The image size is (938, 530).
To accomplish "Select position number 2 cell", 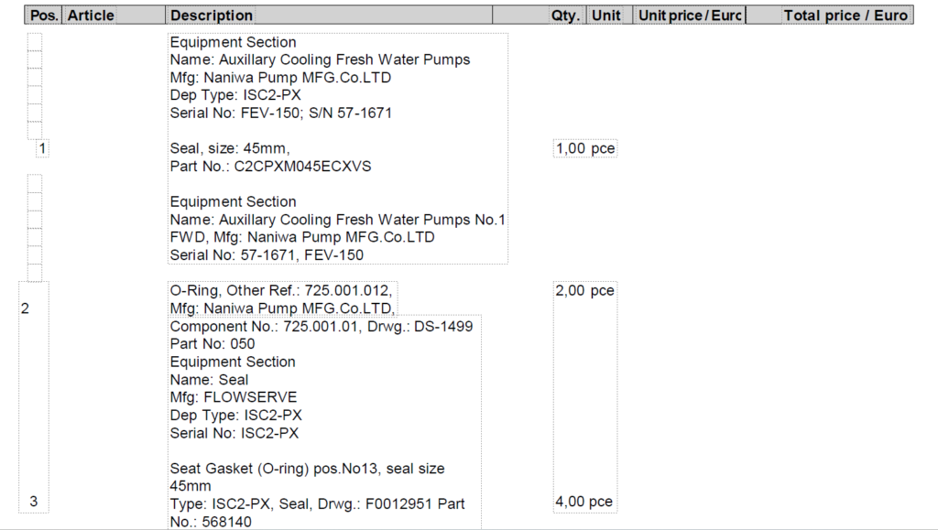I will [x=25, y=308].
